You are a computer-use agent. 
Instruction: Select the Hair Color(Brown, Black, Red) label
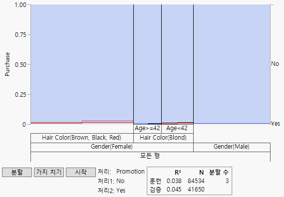(x=81, y=138)
